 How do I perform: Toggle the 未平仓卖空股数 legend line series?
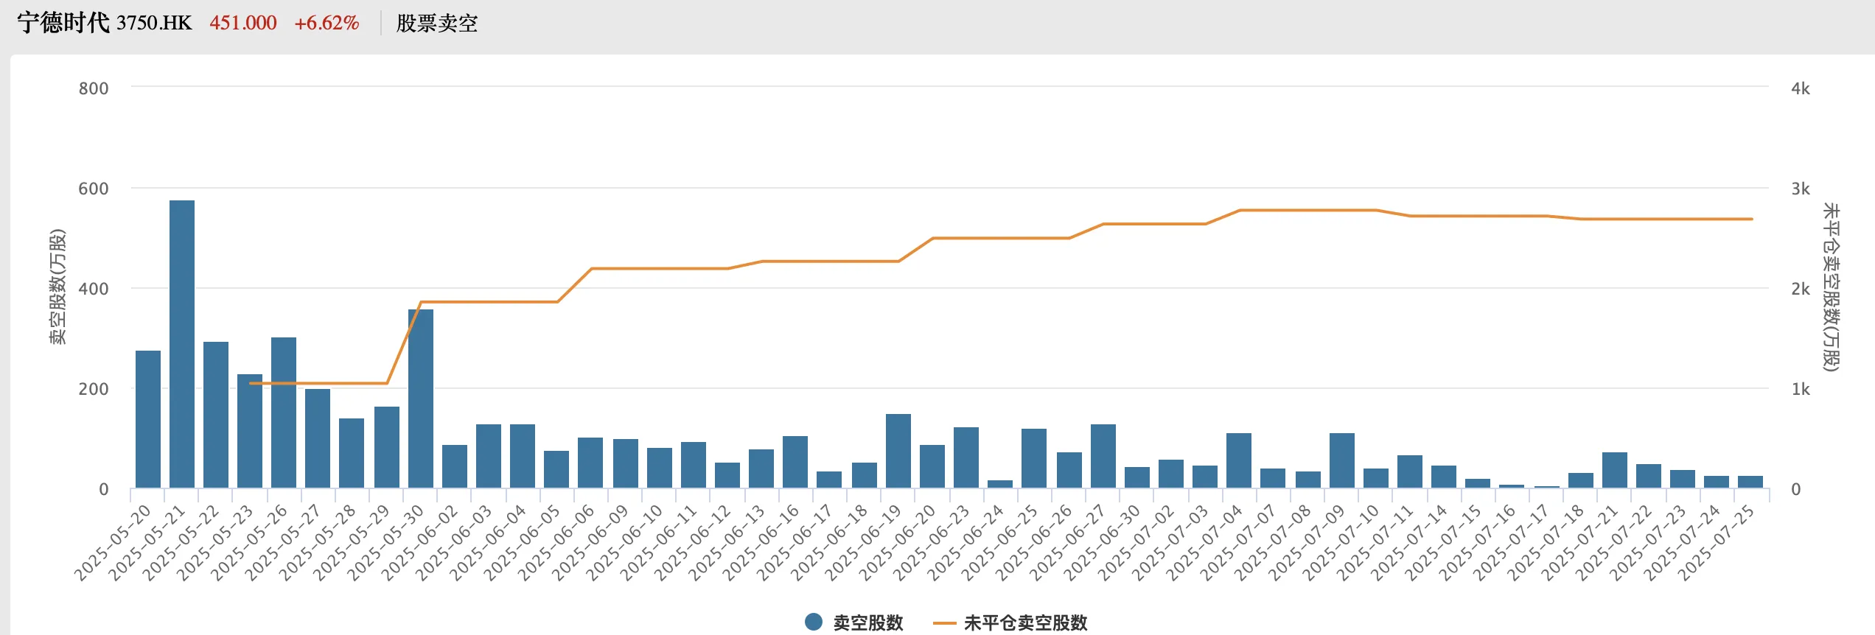point(1010,622)
